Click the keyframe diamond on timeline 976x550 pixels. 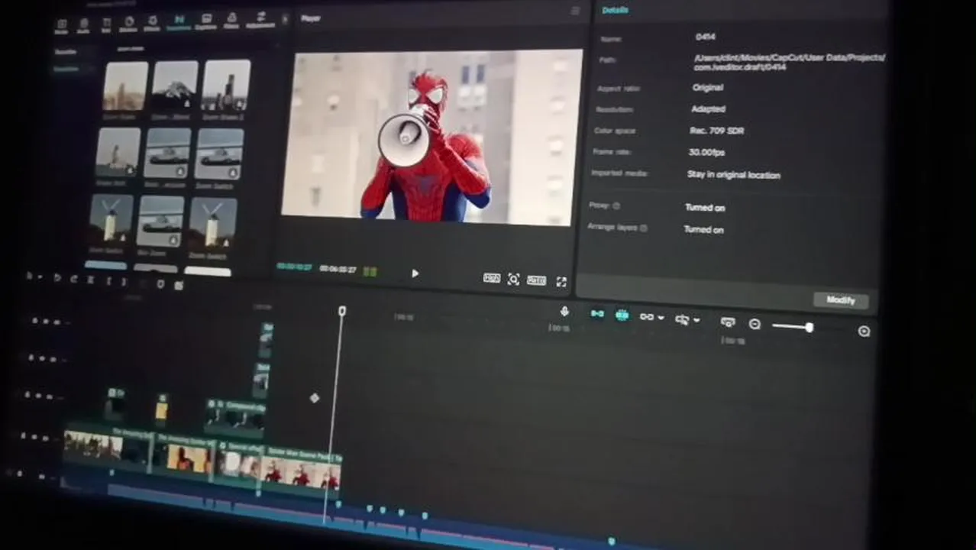coord(315,398)
